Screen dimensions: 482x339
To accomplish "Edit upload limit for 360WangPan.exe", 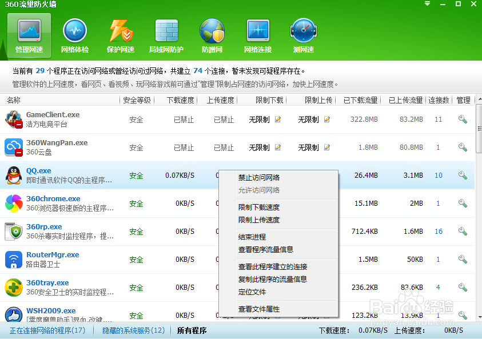I will click(327, 147).
